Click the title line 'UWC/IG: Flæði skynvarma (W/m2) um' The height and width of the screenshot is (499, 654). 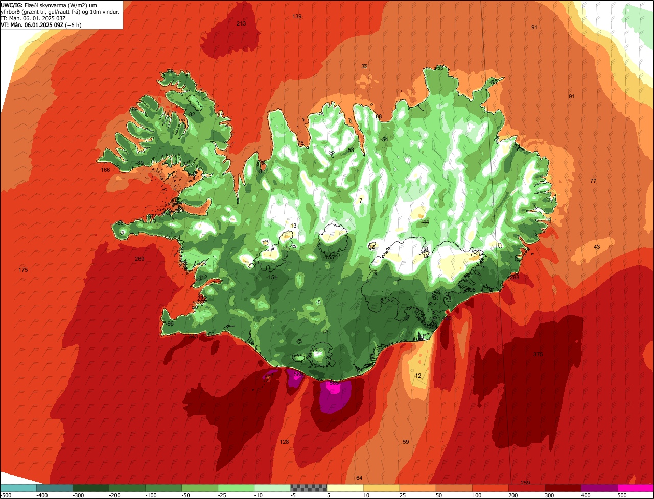(x=49, y=5)
